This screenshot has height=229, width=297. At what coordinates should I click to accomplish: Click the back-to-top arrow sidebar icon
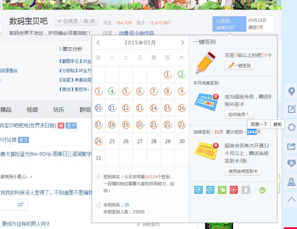pyautogui.click(x=291, y=199)
